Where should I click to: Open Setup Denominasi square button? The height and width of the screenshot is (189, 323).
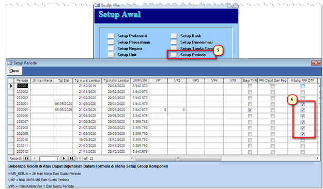174,42
